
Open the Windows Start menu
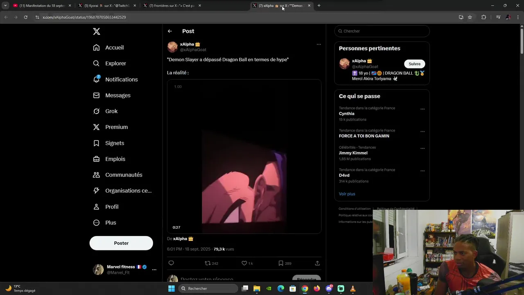172,288
